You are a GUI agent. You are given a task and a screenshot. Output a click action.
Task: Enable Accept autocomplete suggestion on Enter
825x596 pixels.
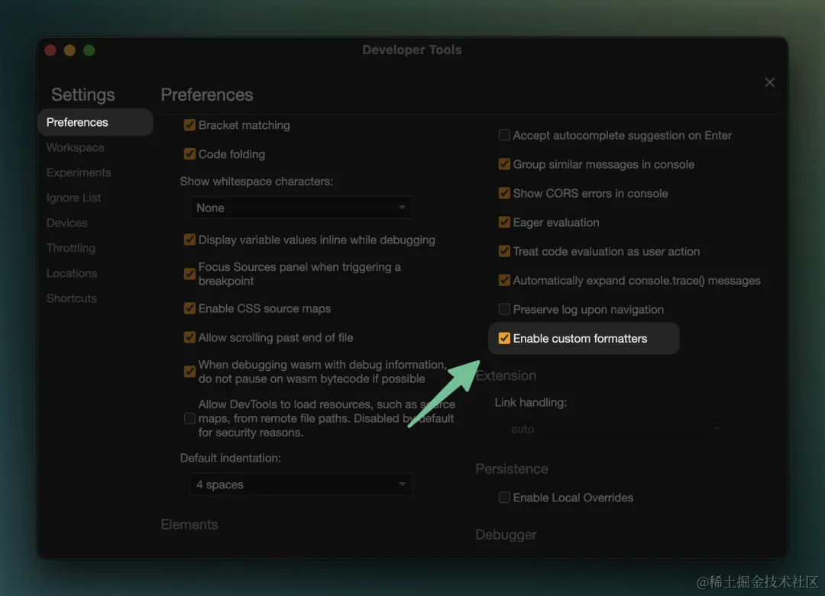[504, 135]
